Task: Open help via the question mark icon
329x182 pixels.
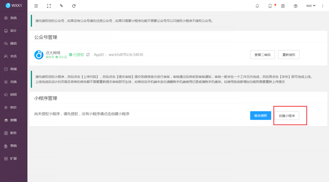Action: (x=295, y=5)
